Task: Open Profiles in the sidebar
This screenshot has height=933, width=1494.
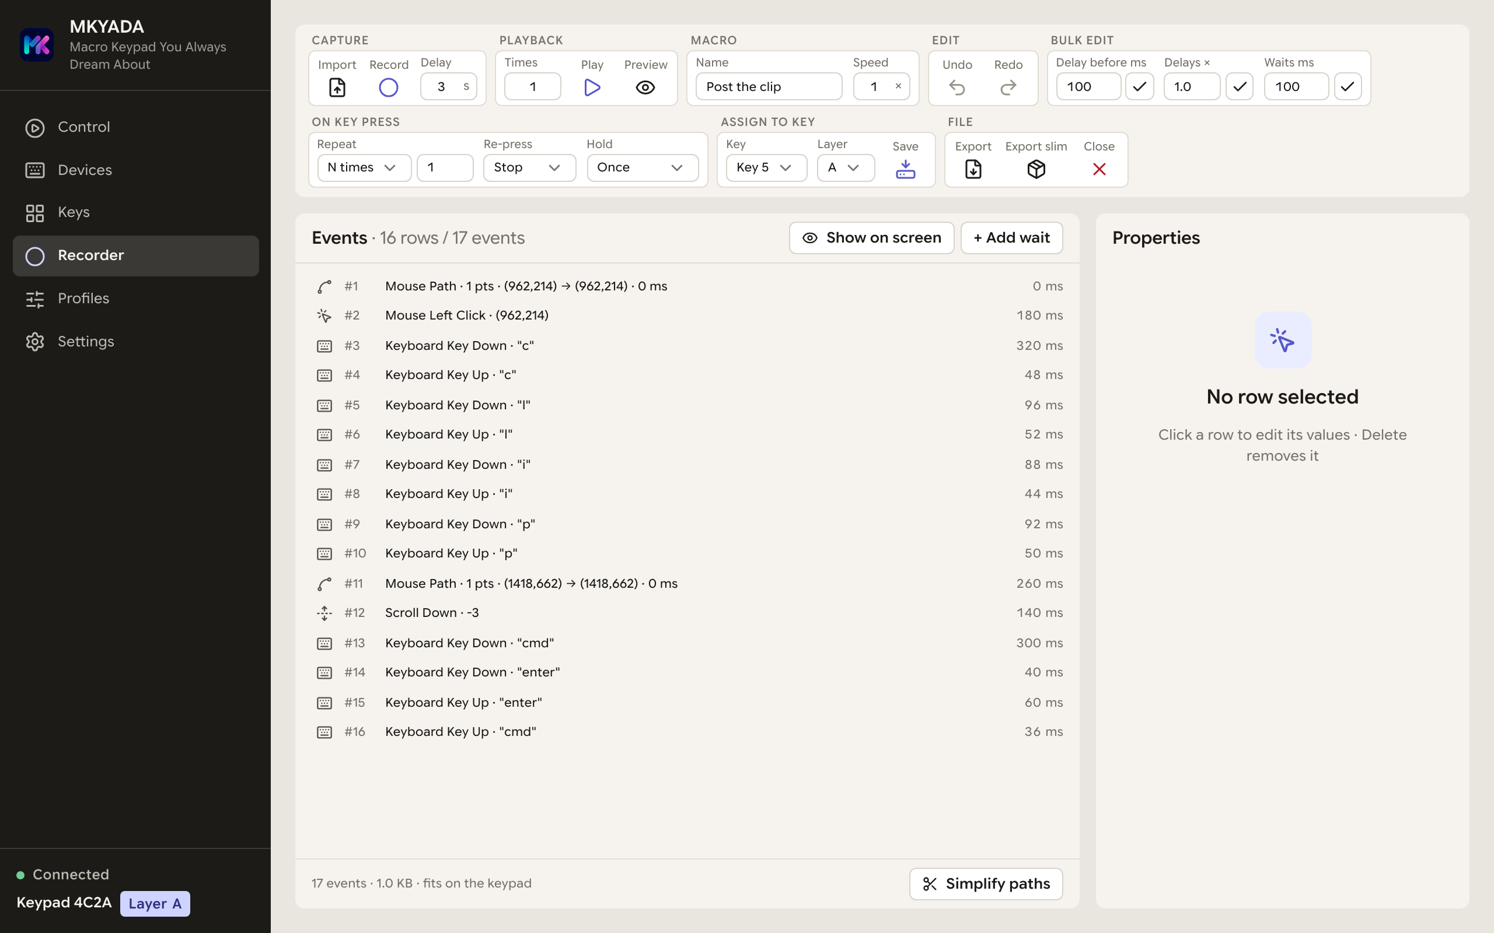Action: 136,299
